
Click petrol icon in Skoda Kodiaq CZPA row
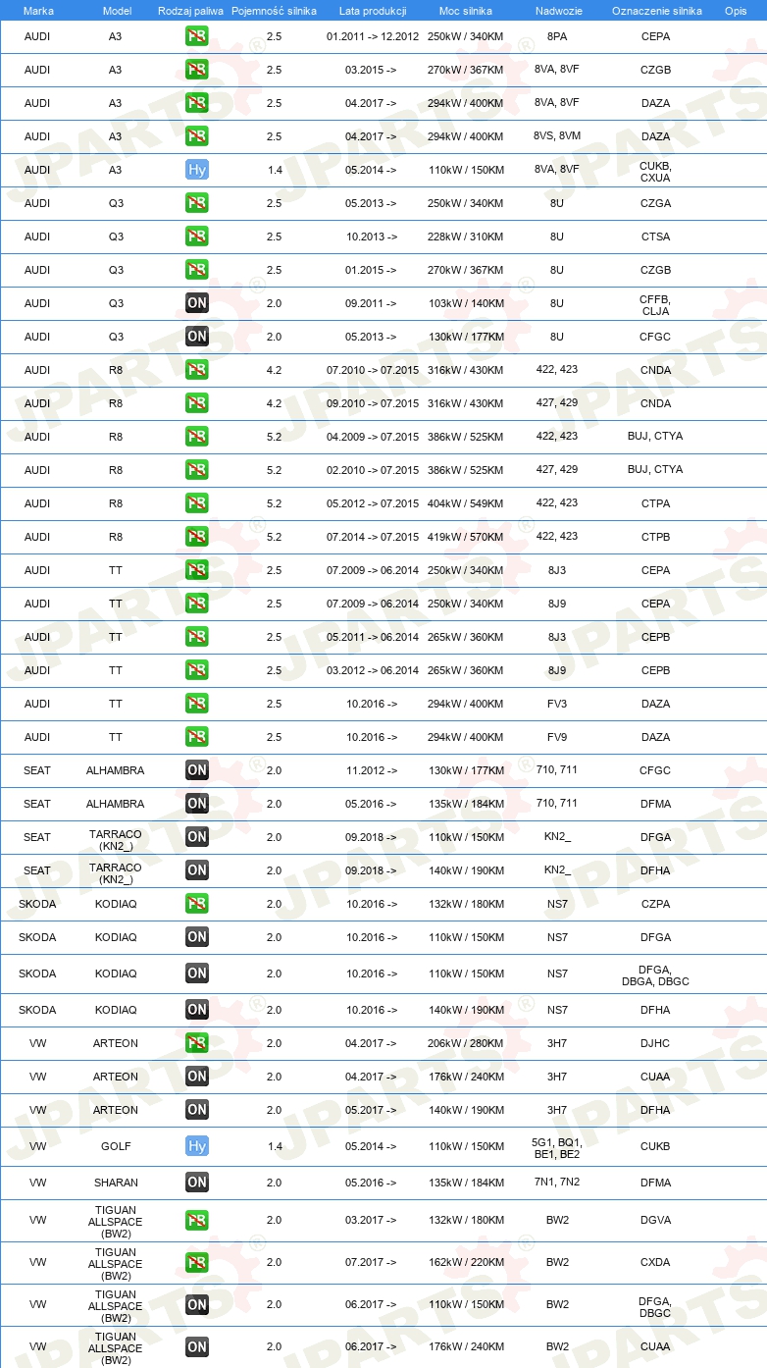(x=197, y=904)
